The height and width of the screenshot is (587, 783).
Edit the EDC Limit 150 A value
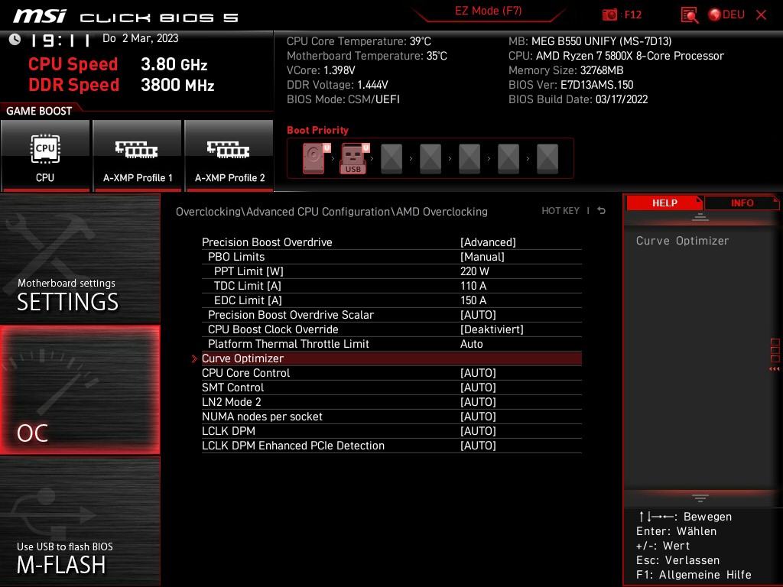pyautogui.click(x=473, y=300)
